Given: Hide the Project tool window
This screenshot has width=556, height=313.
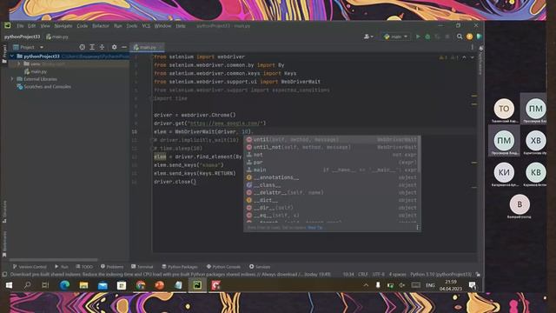Looking at the screenshot, I should point(124,47).
